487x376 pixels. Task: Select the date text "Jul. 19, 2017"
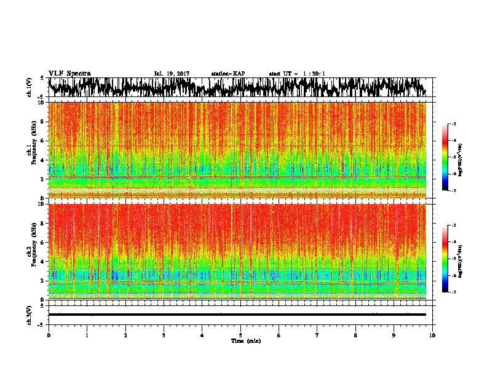[172, 74]
